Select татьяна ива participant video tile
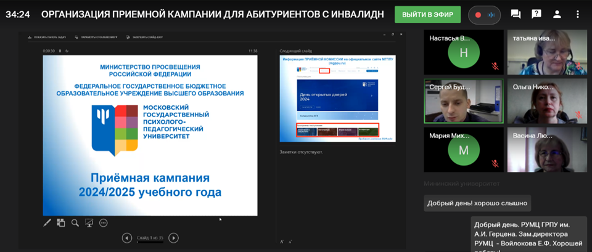The width and height of the screenshot is (592, 252). click(547, 52)
